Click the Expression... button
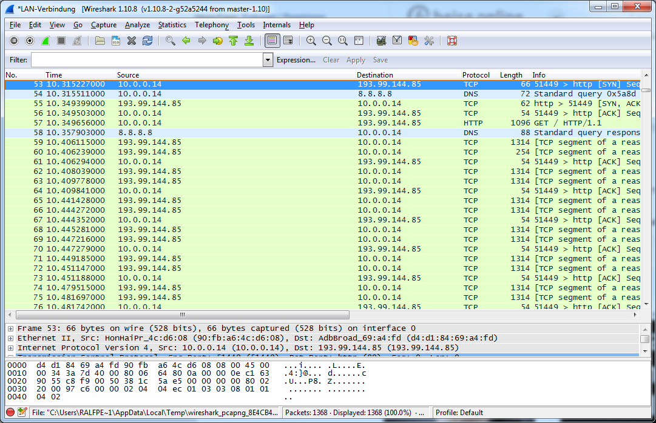This screenshot has height=423, width=656. click(x=296, y=60)
